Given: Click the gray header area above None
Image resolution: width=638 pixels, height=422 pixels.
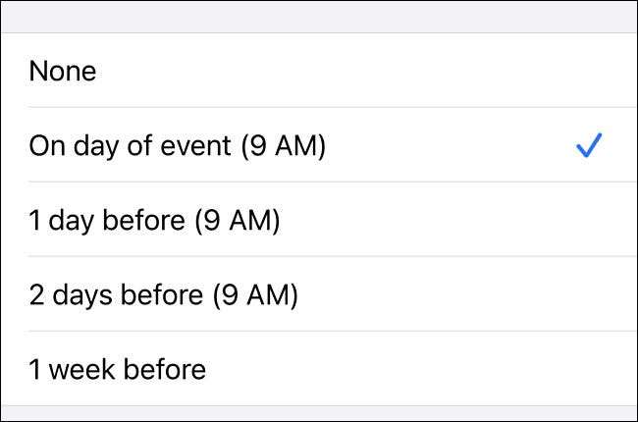Looking at the screenshot, I should click(319, 16).
